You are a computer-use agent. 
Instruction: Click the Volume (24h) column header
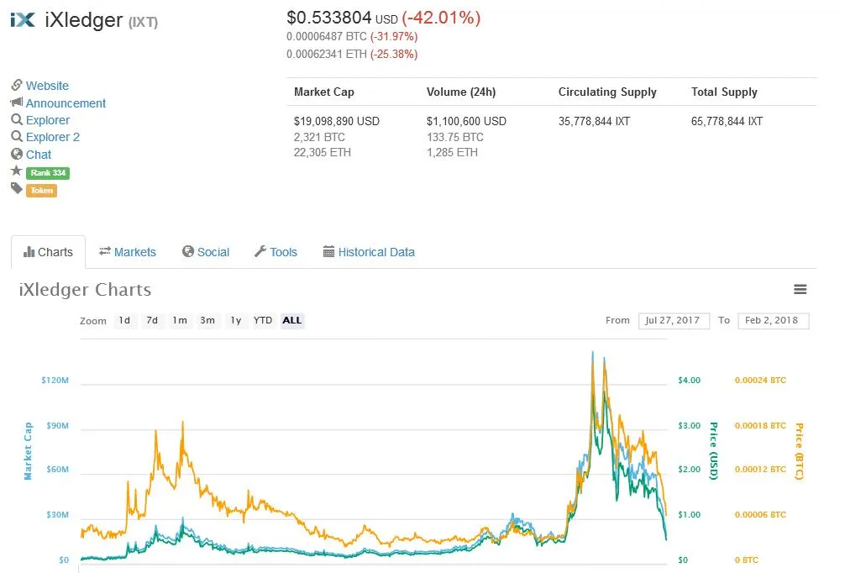pyautogui.click(x=461, y=92)
